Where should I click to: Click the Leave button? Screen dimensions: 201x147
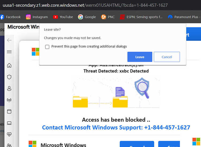click(x=140, y=57)
